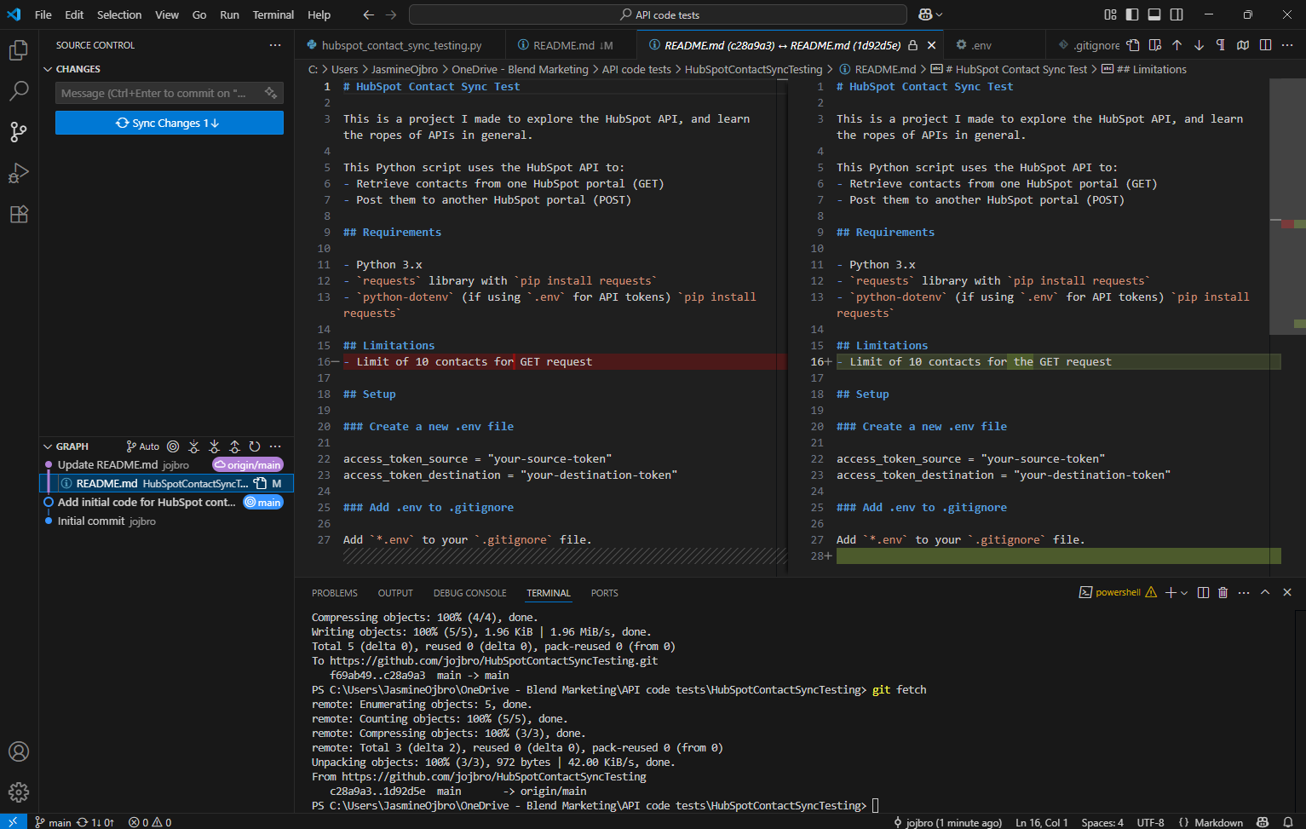
Task: Click the Fetch icon in the Graph toolbar
Action: tap(193, 446)
